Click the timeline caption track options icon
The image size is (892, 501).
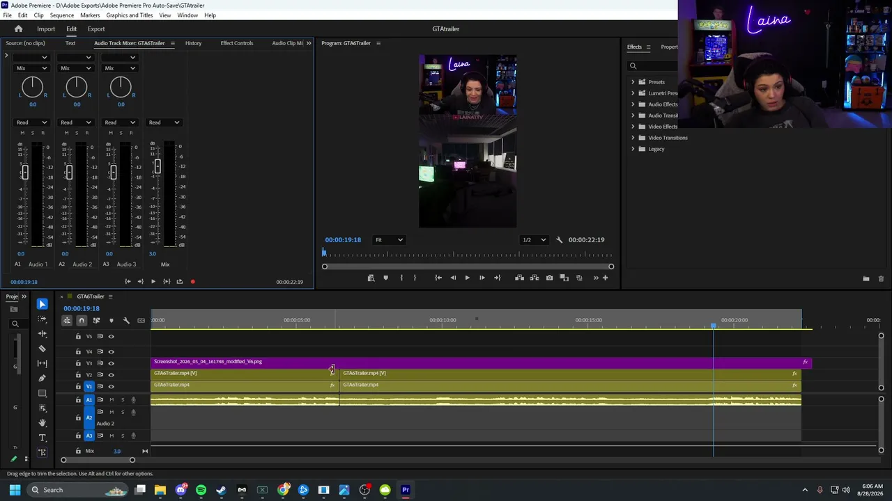click(x=141, y=321)
